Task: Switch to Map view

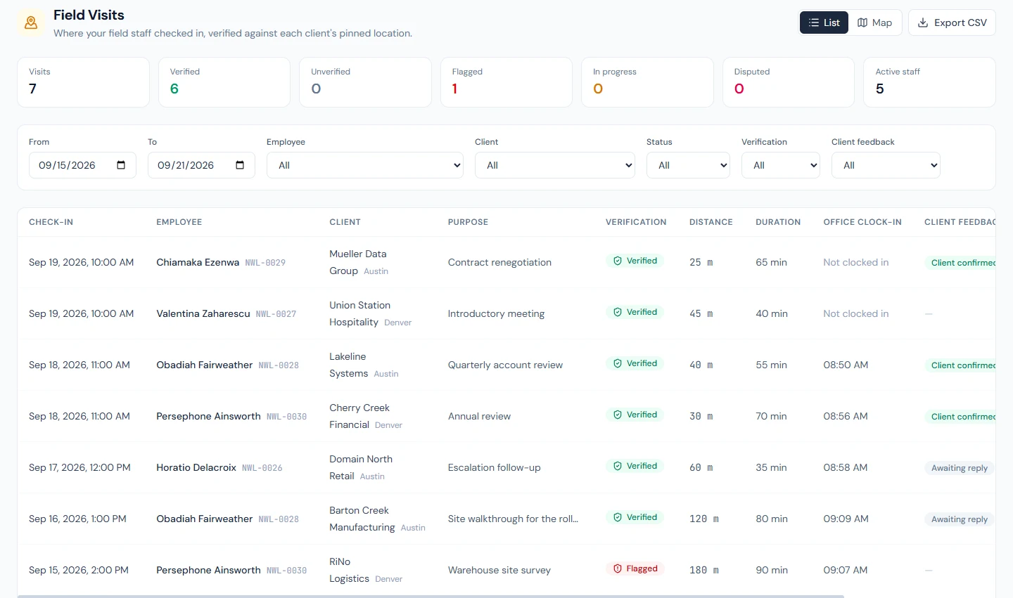Action: pos(874,22)
